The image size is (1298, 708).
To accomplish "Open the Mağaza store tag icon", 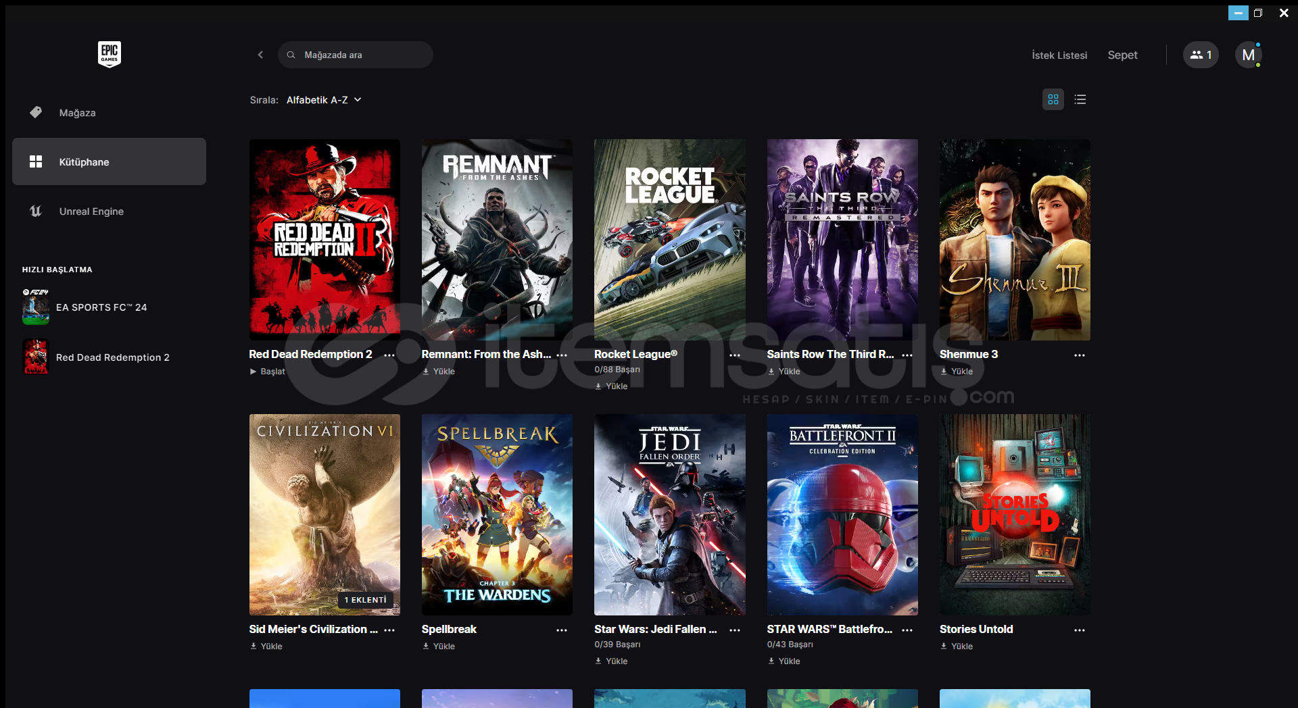I will 36,112.
